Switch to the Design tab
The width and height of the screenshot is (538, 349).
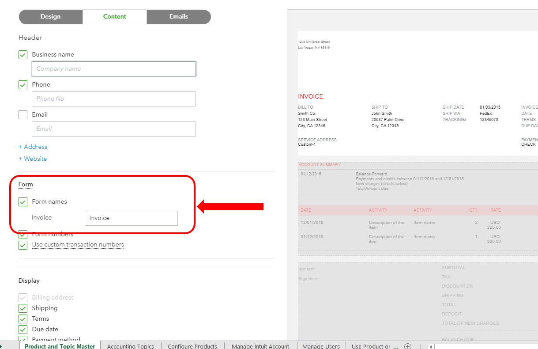[50, 16]
